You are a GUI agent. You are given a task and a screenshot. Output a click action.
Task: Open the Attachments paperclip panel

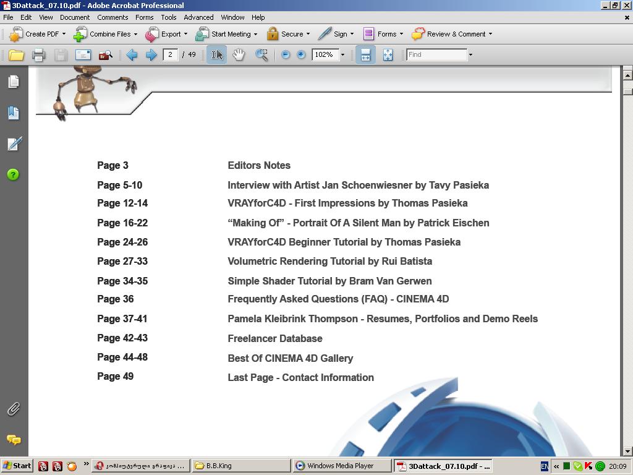point(14,409)
